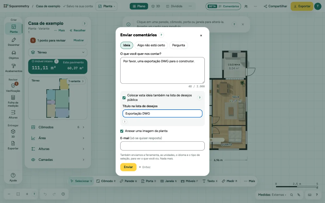Screen dimensions: 325x203
Task: Select the Medir ruler tool
Action: [229, 181]
